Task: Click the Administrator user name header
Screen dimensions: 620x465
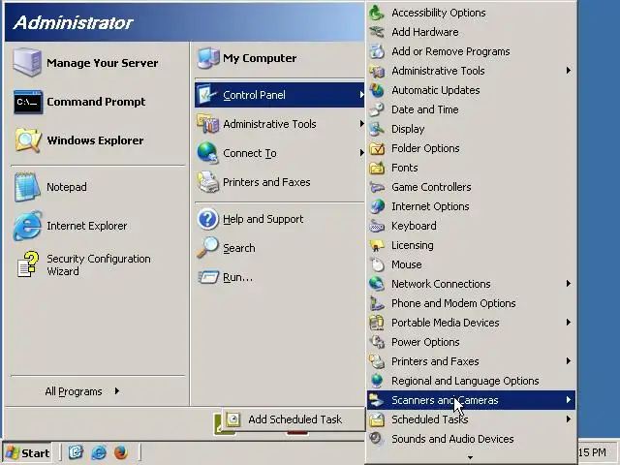Action: click(74, 22)
